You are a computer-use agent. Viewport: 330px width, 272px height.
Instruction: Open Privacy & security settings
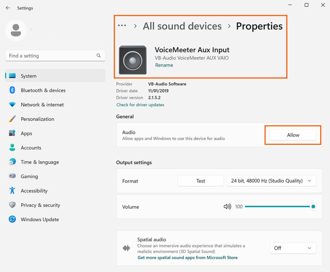(x=40, y=205)
